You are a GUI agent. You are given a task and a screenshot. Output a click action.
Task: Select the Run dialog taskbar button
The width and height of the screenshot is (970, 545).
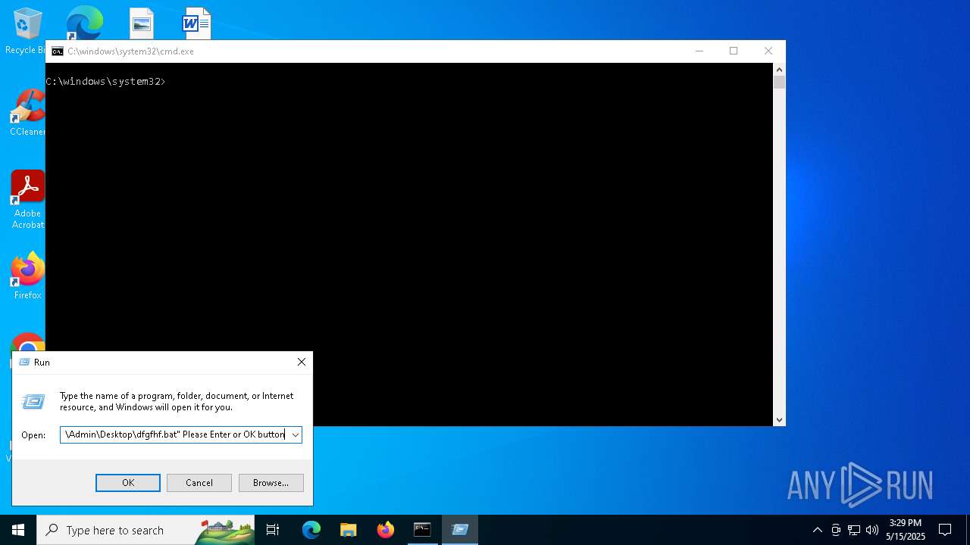[x=460, y=530]
